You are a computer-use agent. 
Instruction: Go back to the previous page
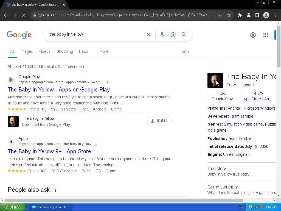point(6,15)
